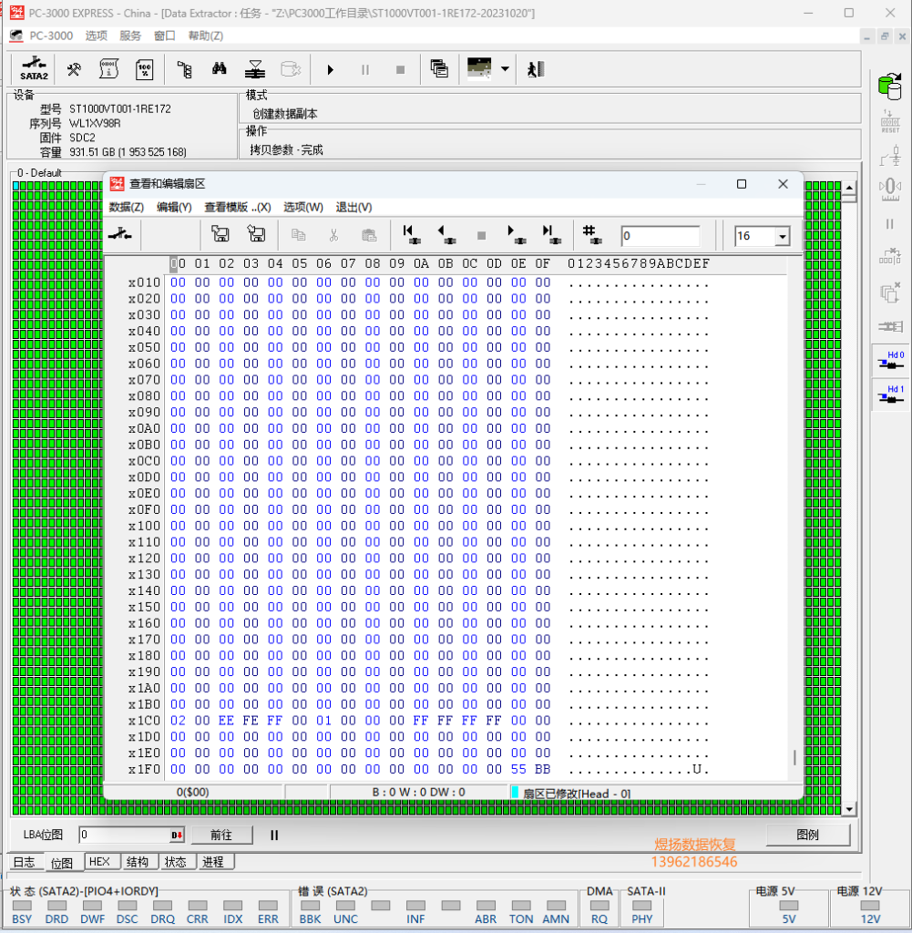The width and height of the screenshot is (912, 933).
Task: Click the scroll down arrow of bitmap panel
Action: click(x=849, y=809)
